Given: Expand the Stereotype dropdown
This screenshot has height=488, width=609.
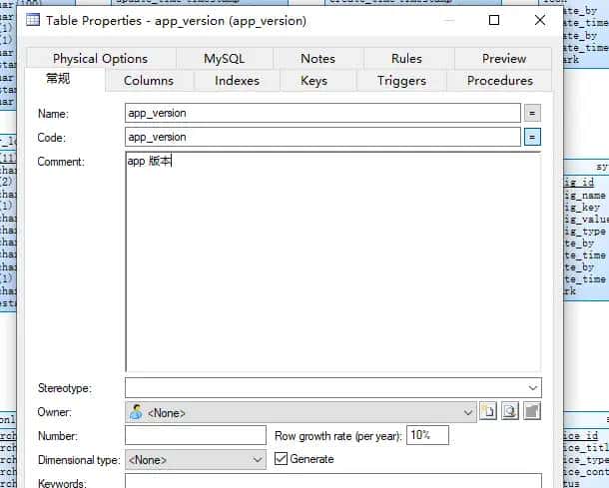Looking at the screenshot, I should tap(532, 387).
